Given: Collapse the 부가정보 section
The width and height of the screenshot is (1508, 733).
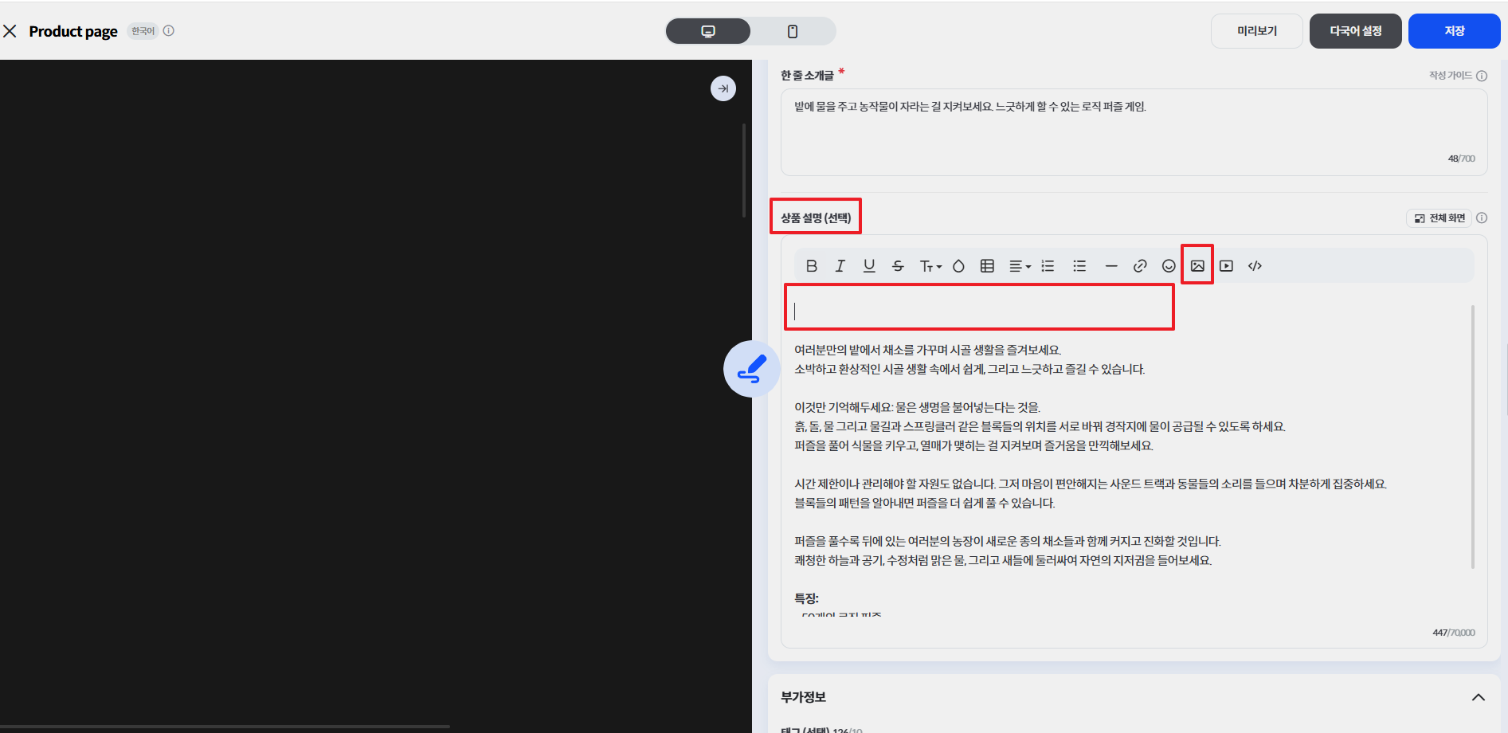Looking at the screenshot, I should (x=1479, y=697).
